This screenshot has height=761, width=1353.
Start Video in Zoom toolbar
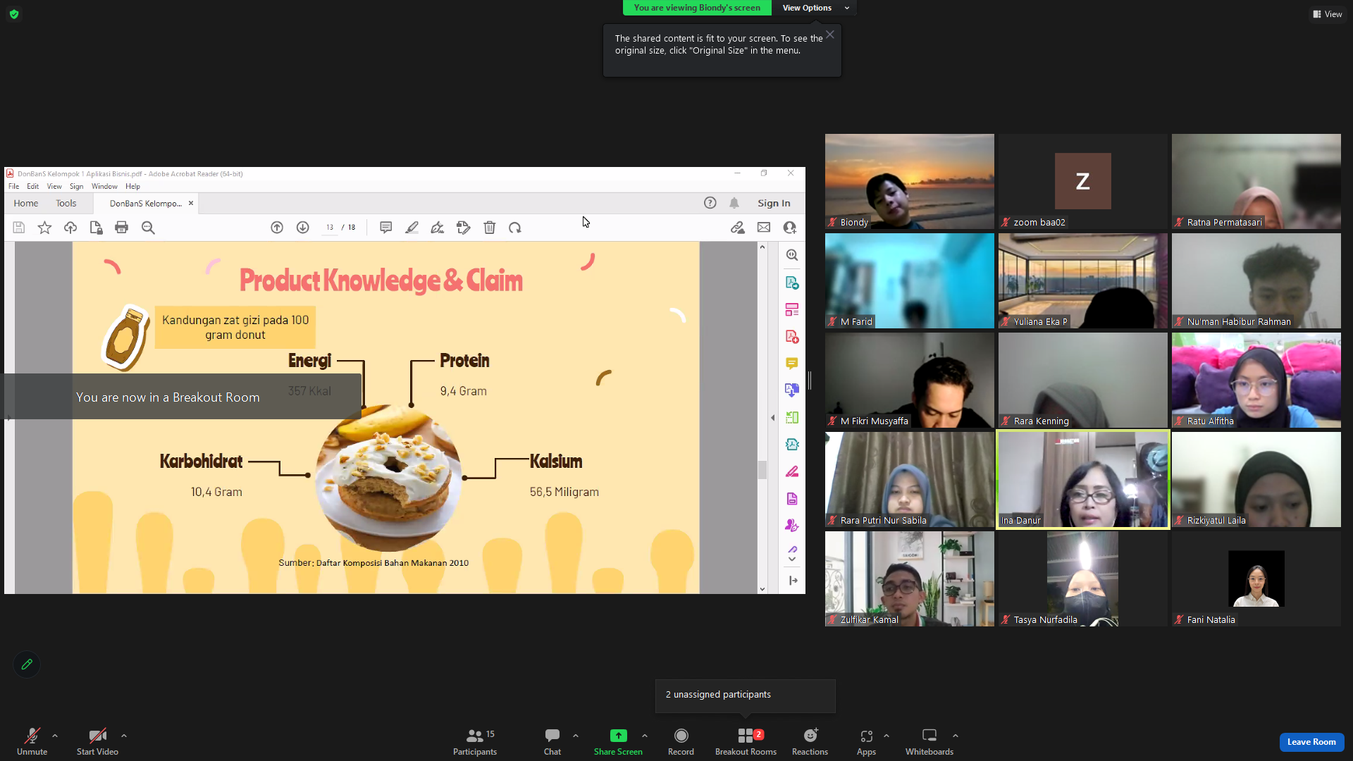coord(97,742)
